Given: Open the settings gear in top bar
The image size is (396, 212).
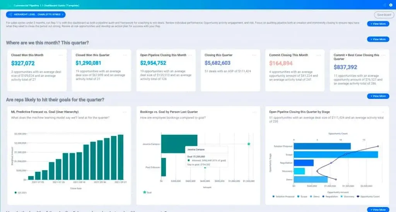Looking at the screenshot, I should (390, 5).
